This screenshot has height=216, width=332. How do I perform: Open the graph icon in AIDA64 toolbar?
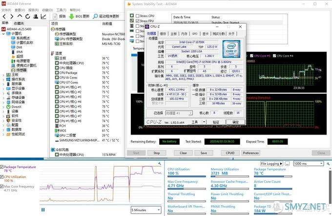click(43, 16)
